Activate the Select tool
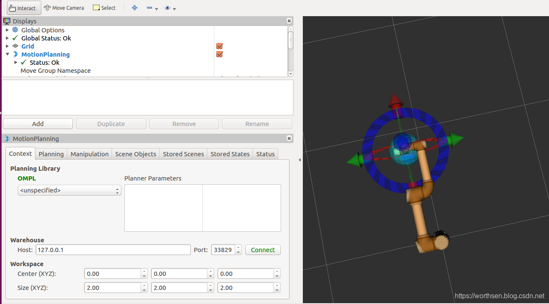This screenshot has width=549, height=304. (x=104, y=8)
